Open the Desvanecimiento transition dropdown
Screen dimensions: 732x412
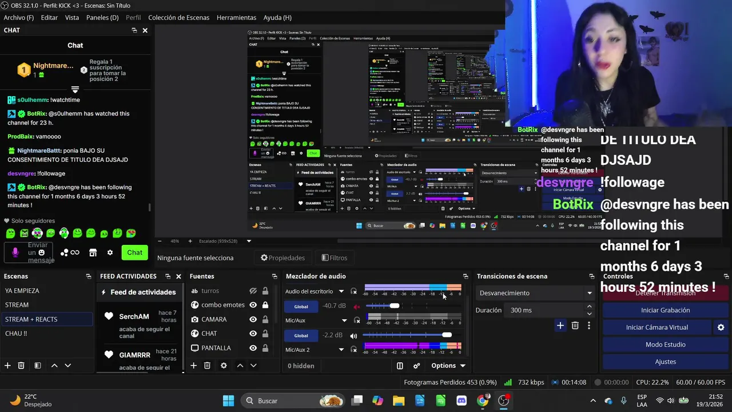tap(536, 293)
